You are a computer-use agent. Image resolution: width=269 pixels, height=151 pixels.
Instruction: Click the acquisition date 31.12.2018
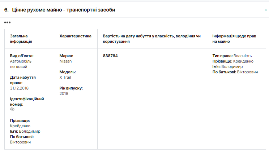click(x=20, y=88)
